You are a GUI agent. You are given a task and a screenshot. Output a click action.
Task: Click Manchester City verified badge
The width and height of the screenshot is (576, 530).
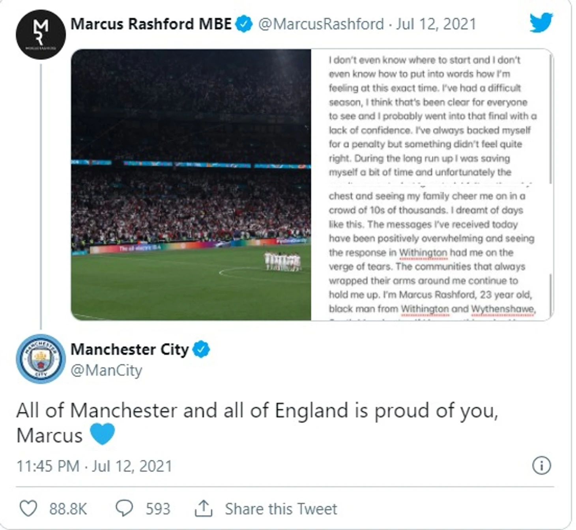tap(201, 349)
